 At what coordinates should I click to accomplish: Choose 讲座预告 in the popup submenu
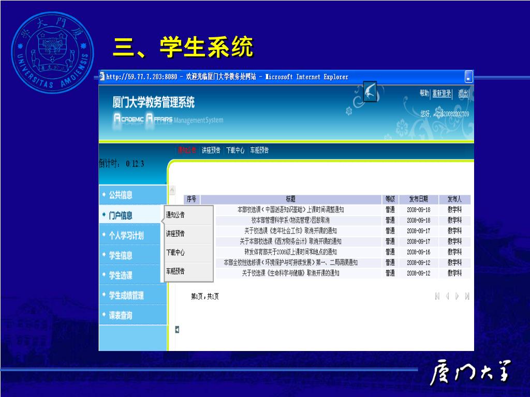(175, 234)
